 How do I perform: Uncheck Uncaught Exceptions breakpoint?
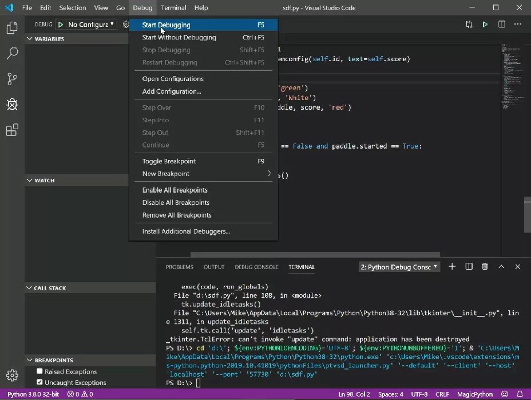click(39, 382)
